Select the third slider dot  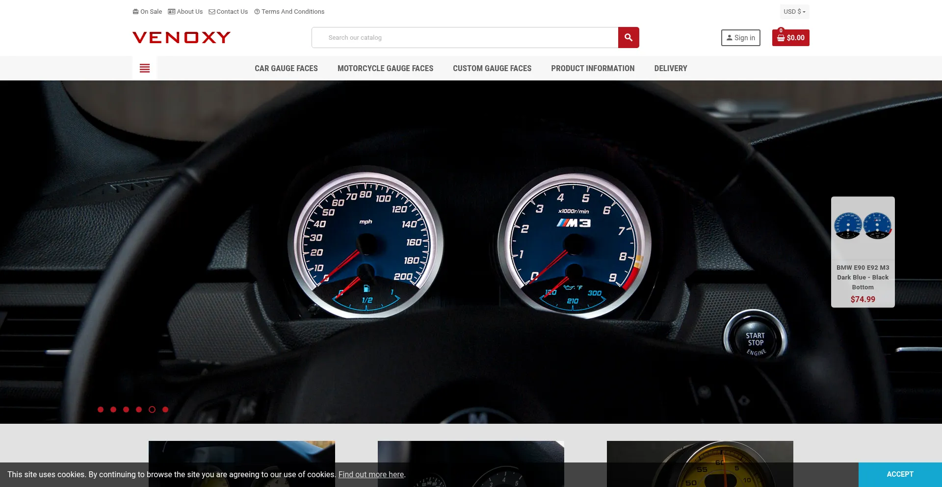pyautogui.click(x=126, y=410)
